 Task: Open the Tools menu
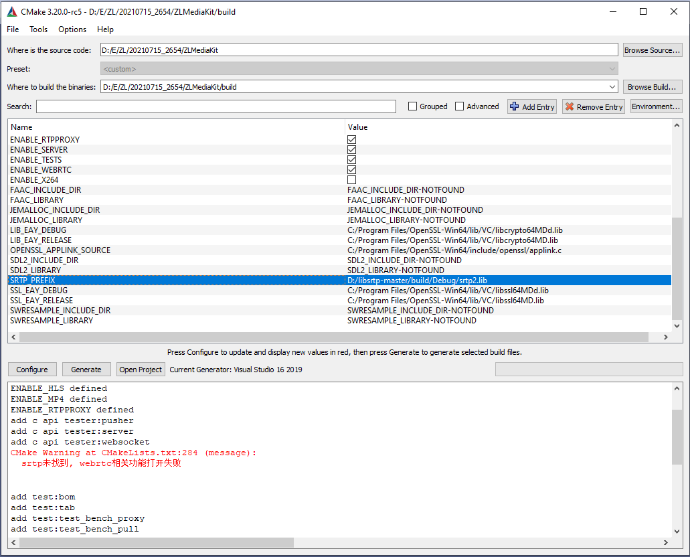click(x=38, y=29)
